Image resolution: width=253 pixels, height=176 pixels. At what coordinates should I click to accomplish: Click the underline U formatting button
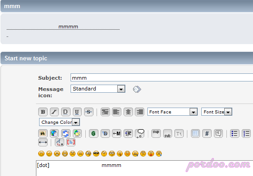click(x=77, y=112)
